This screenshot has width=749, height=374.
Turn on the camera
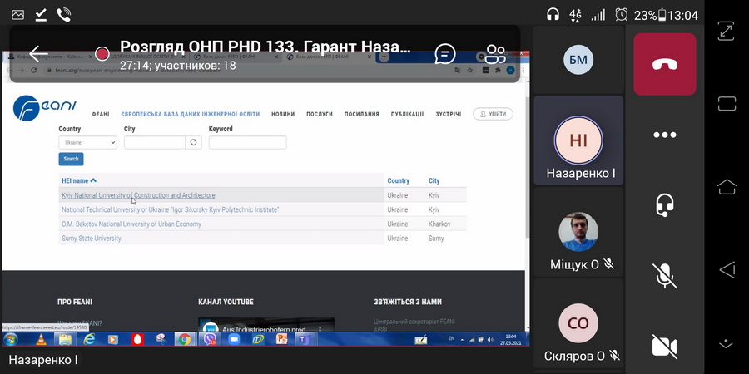(x=664, y=345)
